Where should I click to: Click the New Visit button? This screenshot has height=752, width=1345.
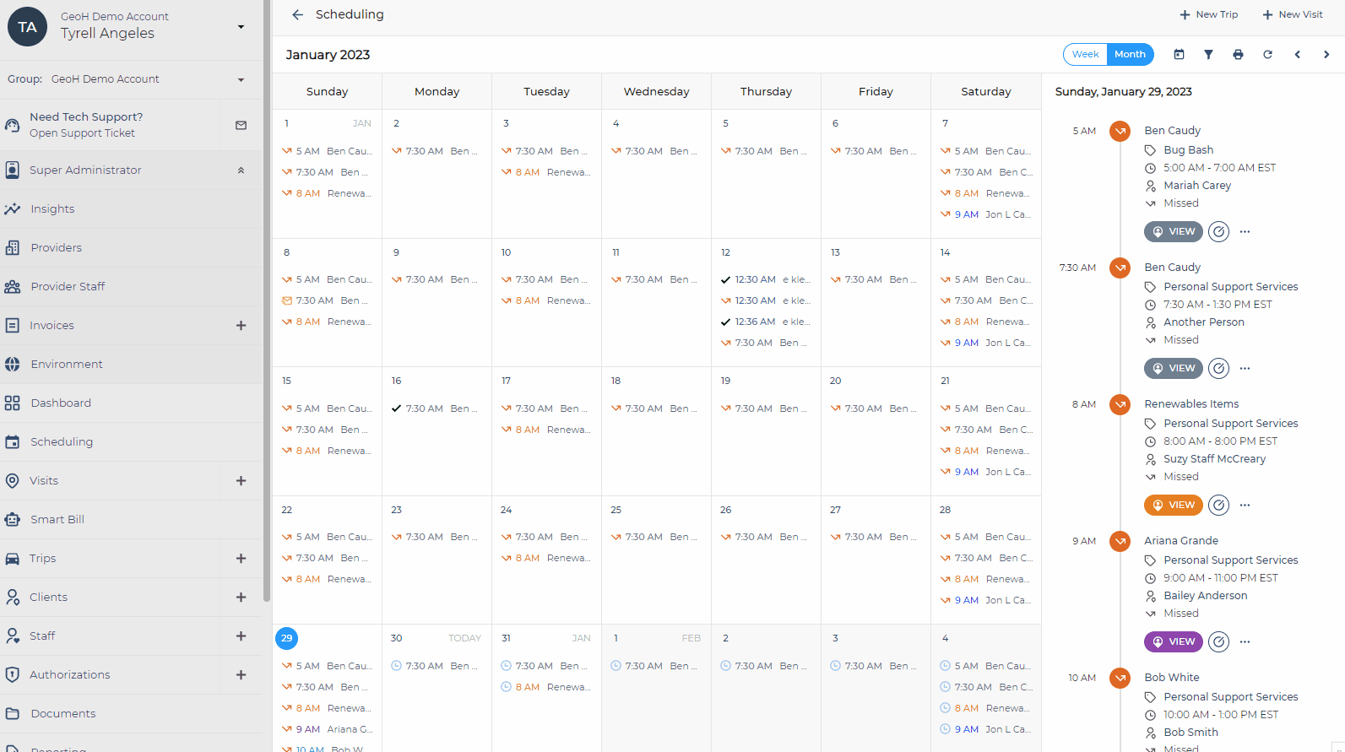(1292, 14)
